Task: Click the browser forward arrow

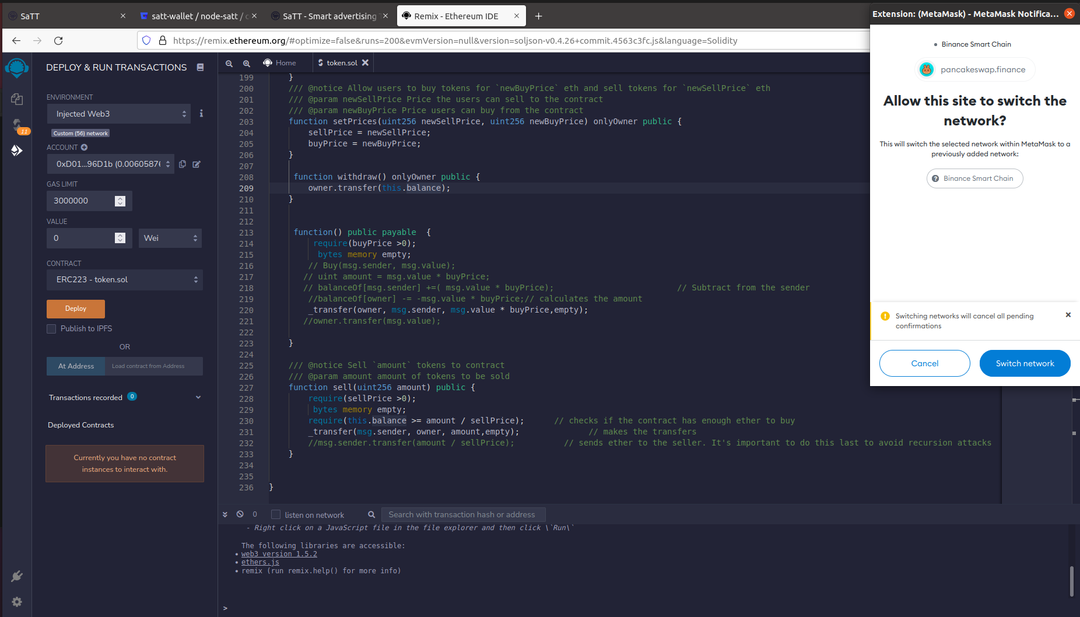Action: click(37, 40)
